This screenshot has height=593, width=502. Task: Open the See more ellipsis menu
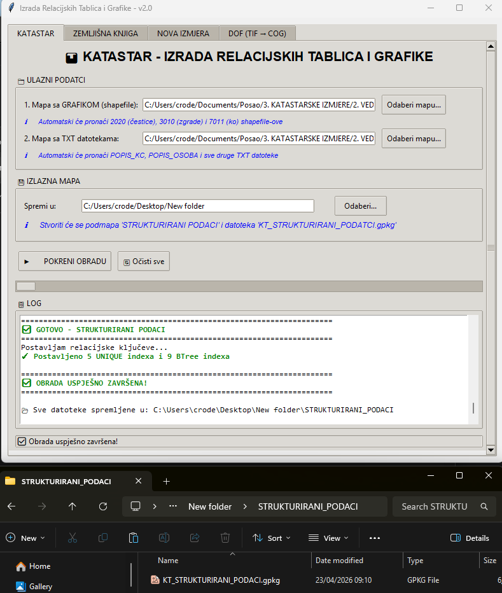click(375, 538)
